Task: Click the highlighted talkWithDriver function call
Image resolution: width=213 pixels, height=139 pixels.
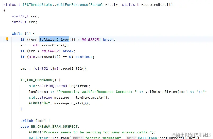Action: pyautogui.click(x=54, y=39)
